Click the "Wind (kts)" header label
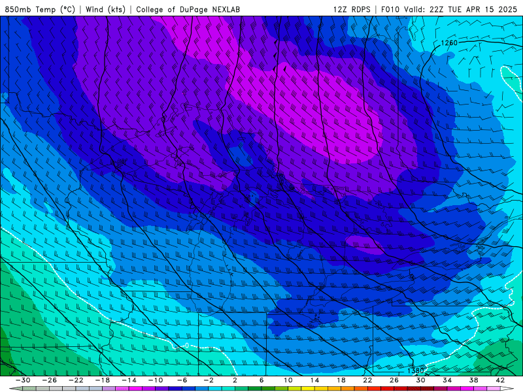 (x=105, y=9)
